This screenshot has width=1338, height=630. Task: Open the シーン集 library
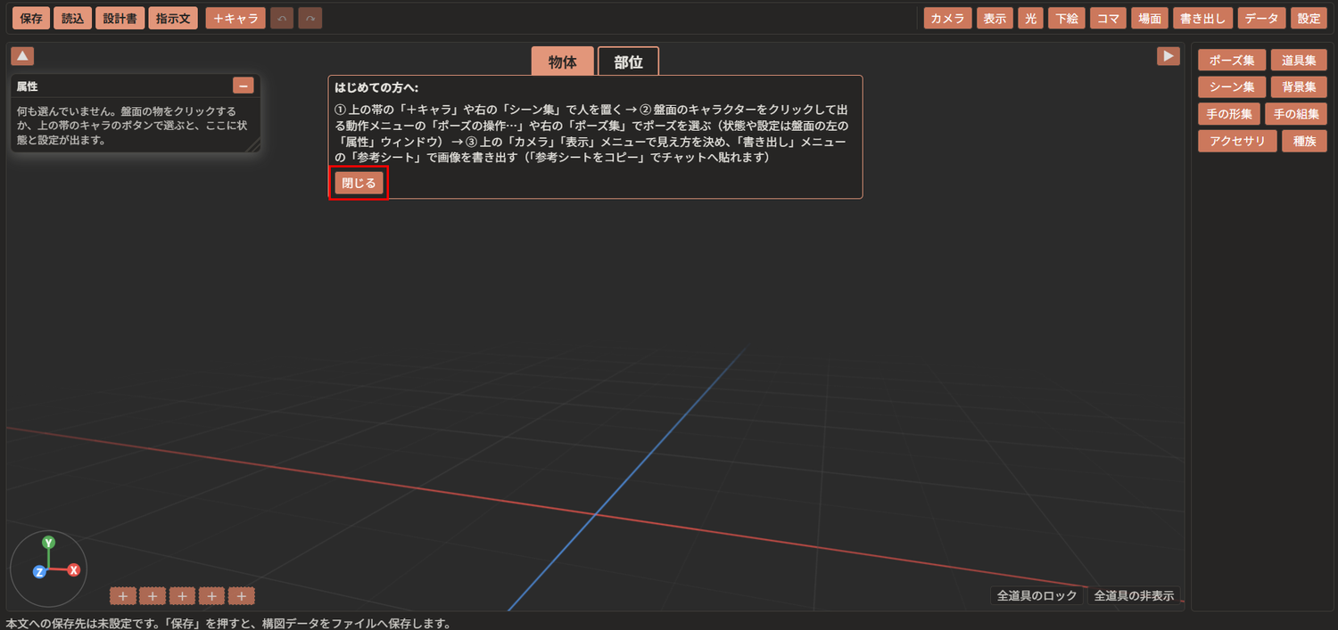coord(1232,87)
